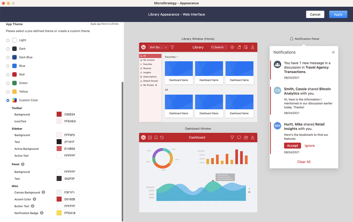Check Apply app theme to all bots
Screen dimensions: 353x222
[88, 24]
